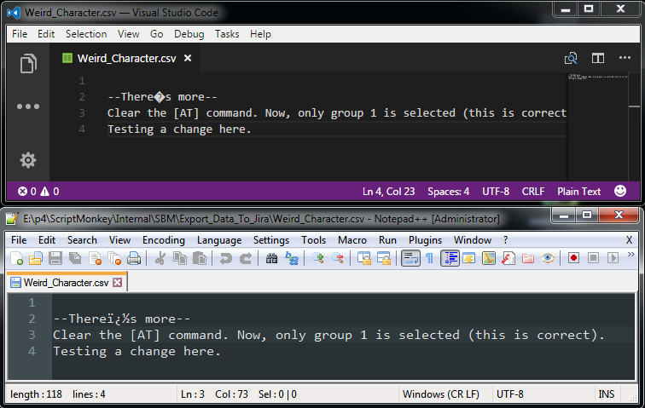
Task: Open the Debug menu in VS Code
Action: click(189, 34)
